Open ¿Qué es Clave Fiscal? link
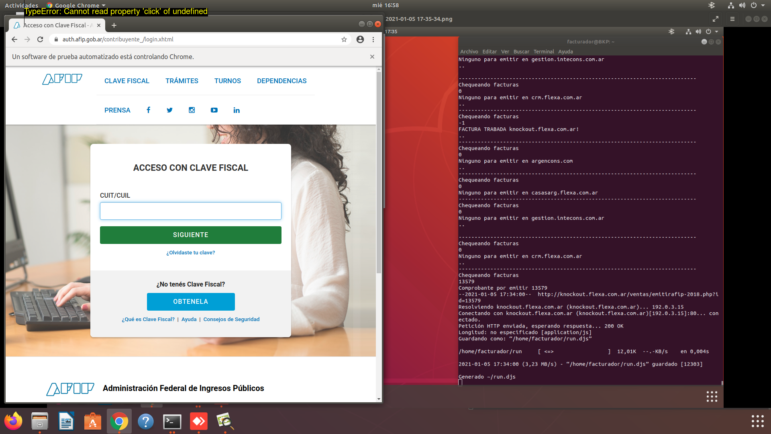The height and width of the screenshot is (434, 771). 148,319
